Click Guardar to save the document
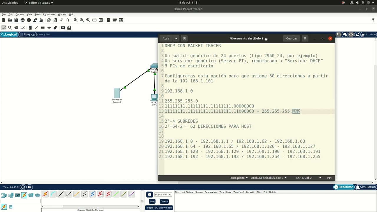Screen dimensions: 377x212 click(x=292, y=39)
